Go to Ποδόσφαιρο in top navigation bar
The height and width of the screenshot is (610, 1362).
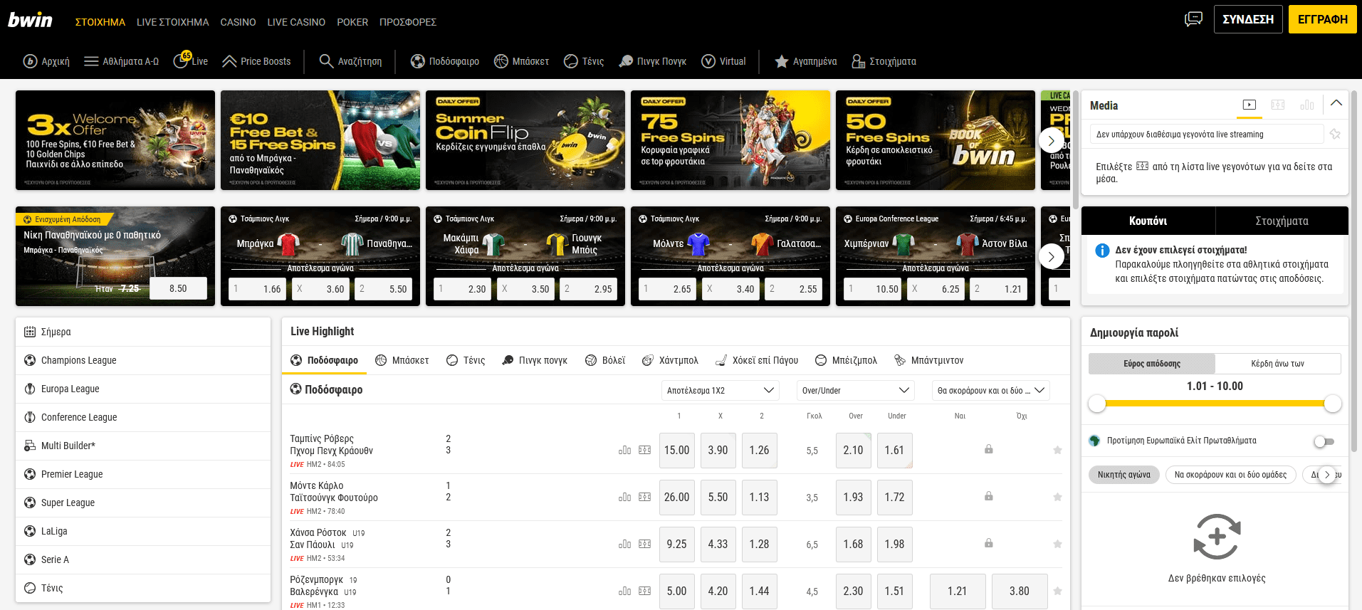point(445,61)
